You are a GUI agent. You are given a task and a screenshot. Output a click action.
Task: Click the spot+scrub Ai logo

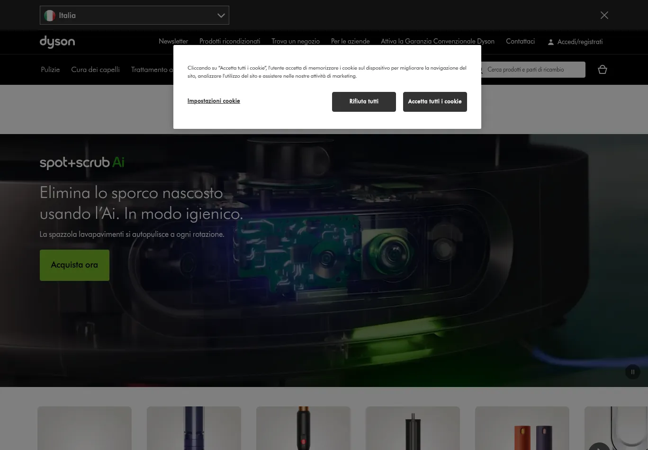coord(82,162)
